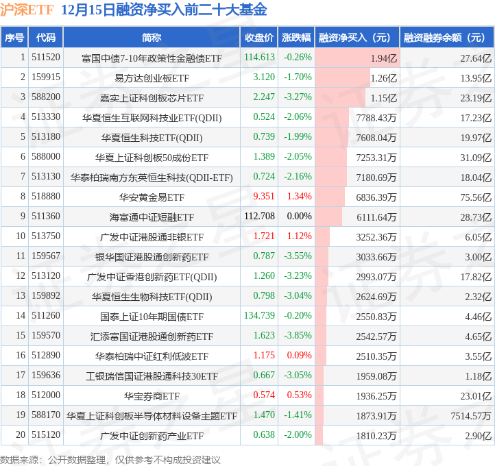Click the 沪深ETF title label
This screenshot has width=495, height=466.
tap(27, 10)
